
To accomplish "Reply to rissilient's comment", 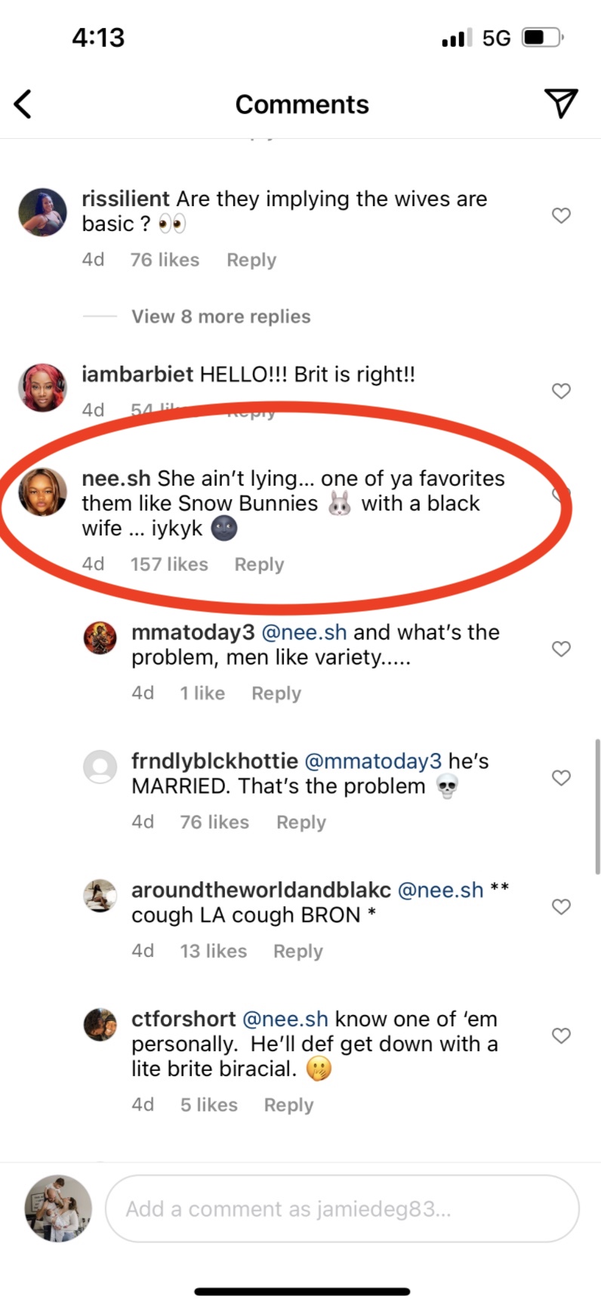I will (x=251, y=260).
